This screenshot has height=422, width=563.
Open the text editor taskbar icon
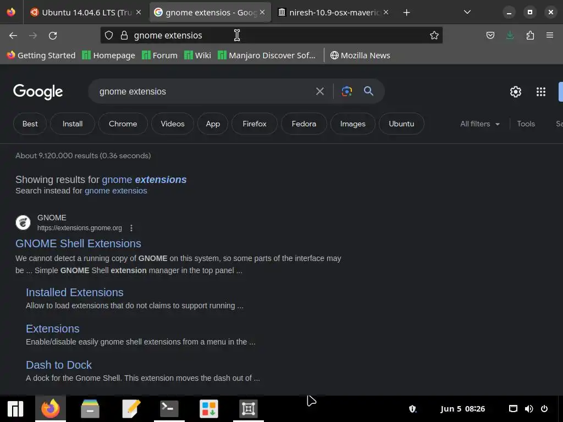coord(131,409)
